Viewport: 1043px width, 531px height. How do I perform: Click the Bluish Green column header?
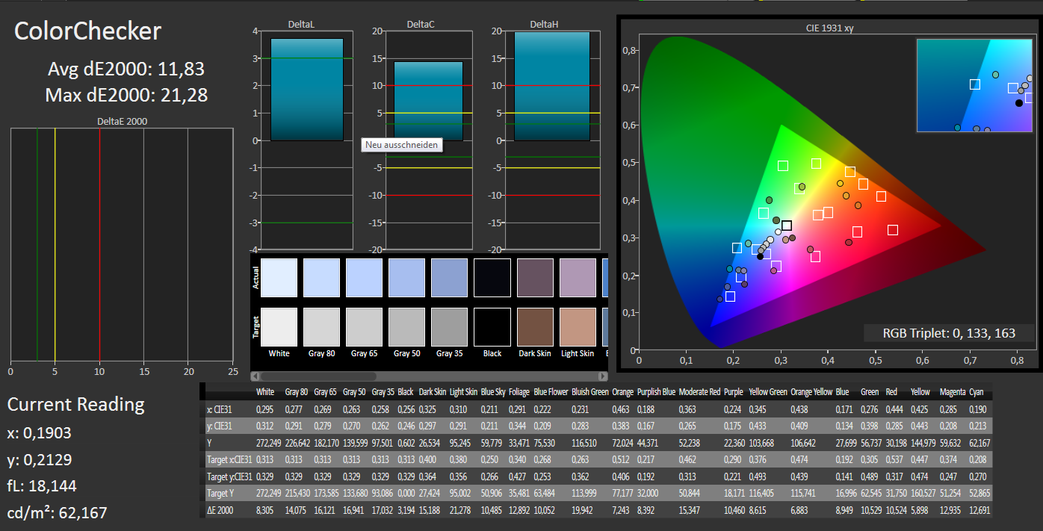[589, 392]
